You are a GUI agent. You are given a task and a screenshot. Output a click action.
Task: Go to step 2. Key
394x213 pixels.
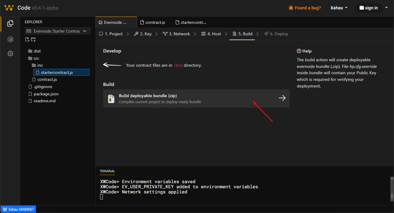143,34
